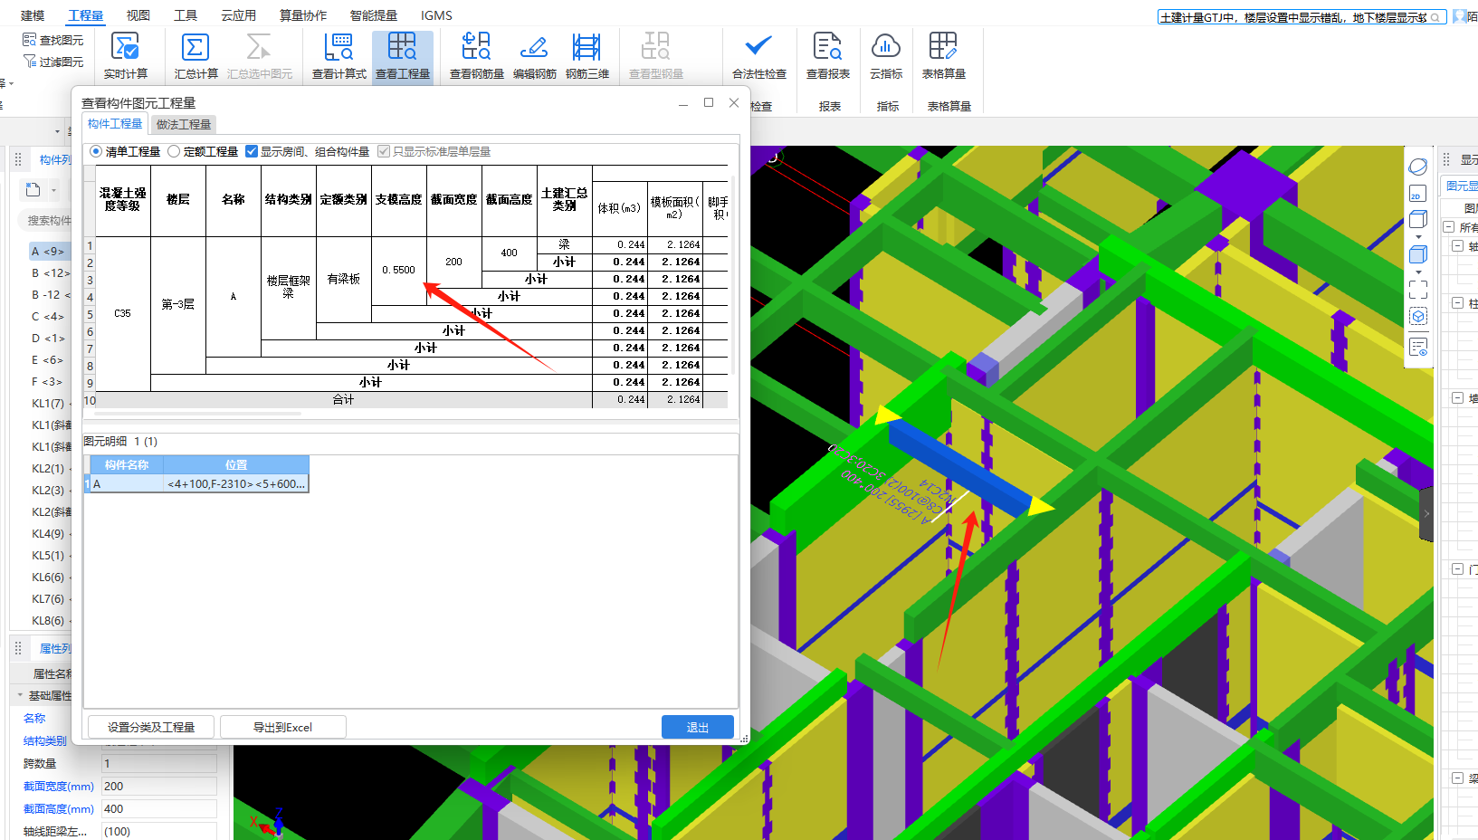Run 合法性检查 validity check
This screenshot has width=1478, height=840.
[x=758, y=56]
